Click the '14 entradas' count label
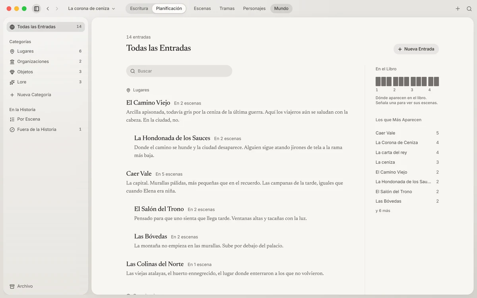Screen dimensions: 477x298 point(138,37)
